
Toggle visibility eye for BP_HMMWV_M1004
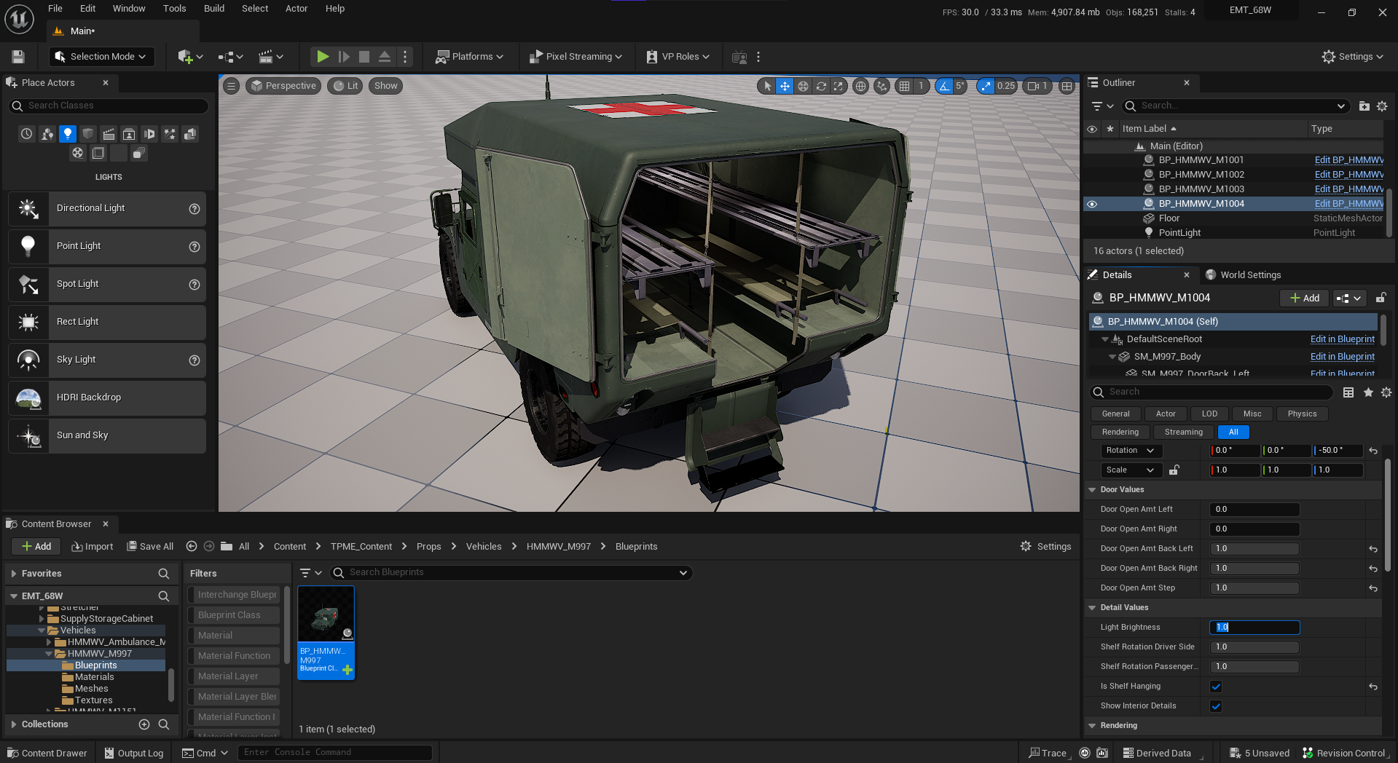click(x=1092, y=204)
